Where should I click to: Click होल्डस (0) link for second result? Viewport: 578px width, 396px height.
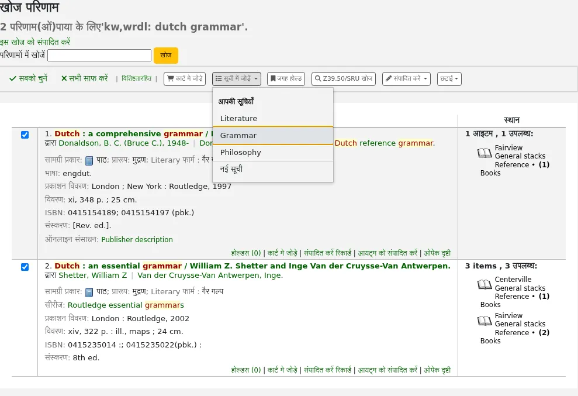(x=246, y=370)
